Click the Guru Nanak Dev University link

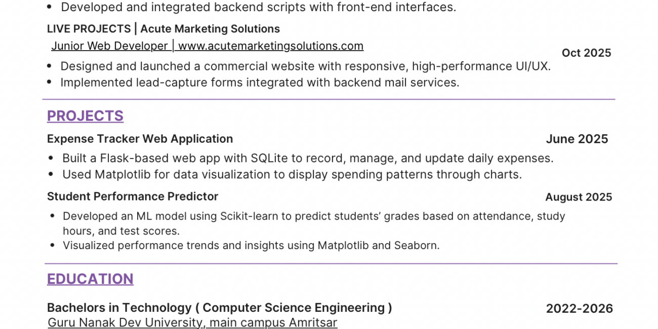click(x=192, y=322)
